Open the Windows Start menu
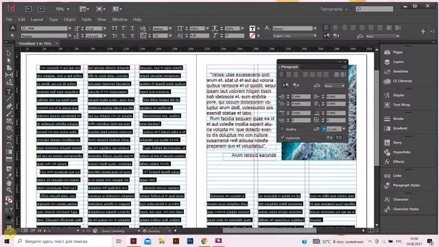439x247 pixels. (7, 241)
